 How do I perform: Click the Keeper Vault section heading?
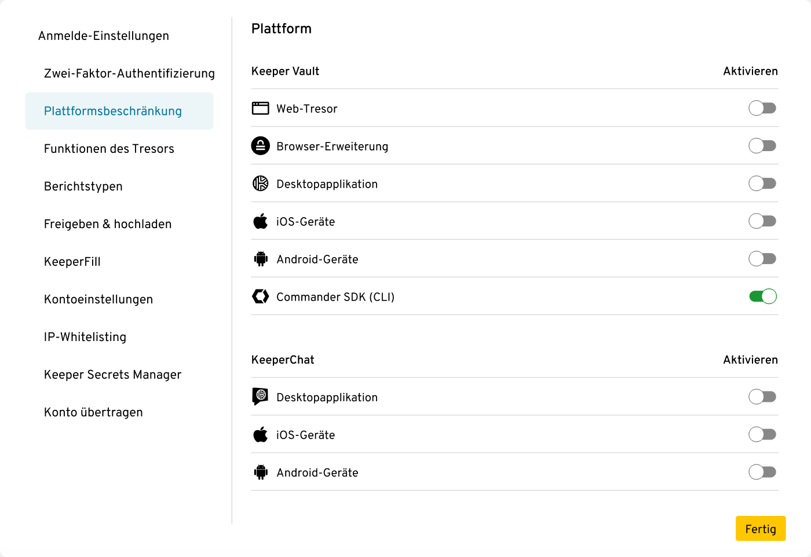click(285, 71)
